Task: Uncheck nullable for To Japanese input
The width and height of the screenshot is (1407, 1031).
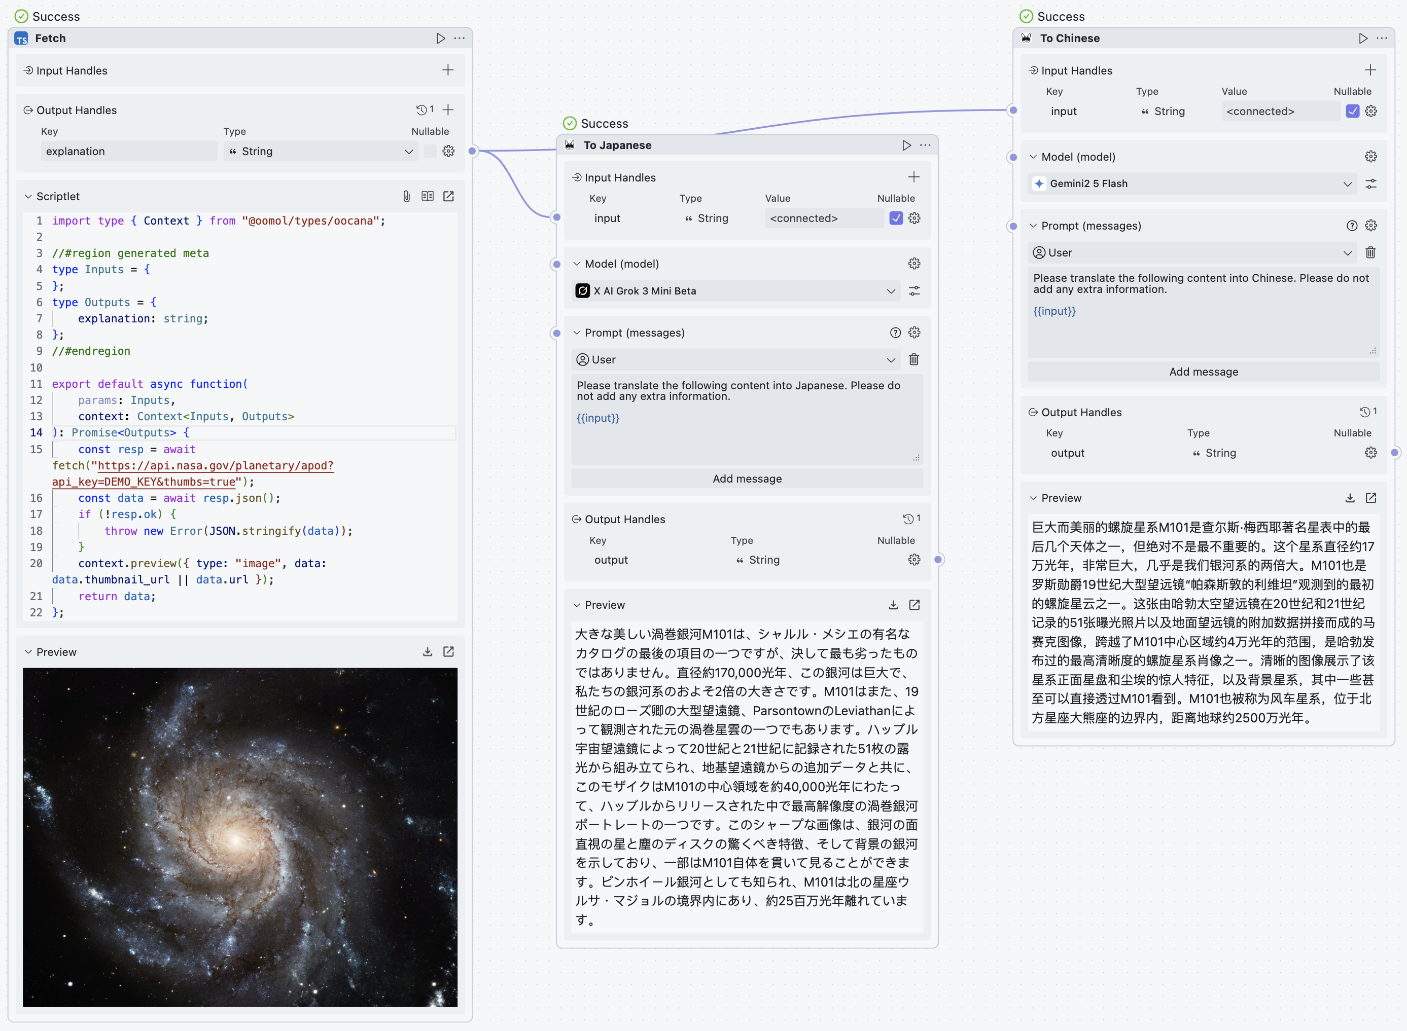Action: (896, 218)
